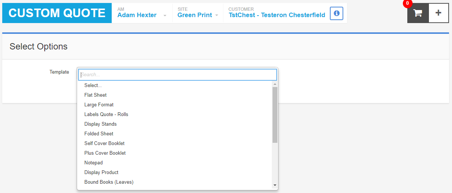Screen dimensions: 452x193
Task: Click the red cart count badge
Action: 407,3
